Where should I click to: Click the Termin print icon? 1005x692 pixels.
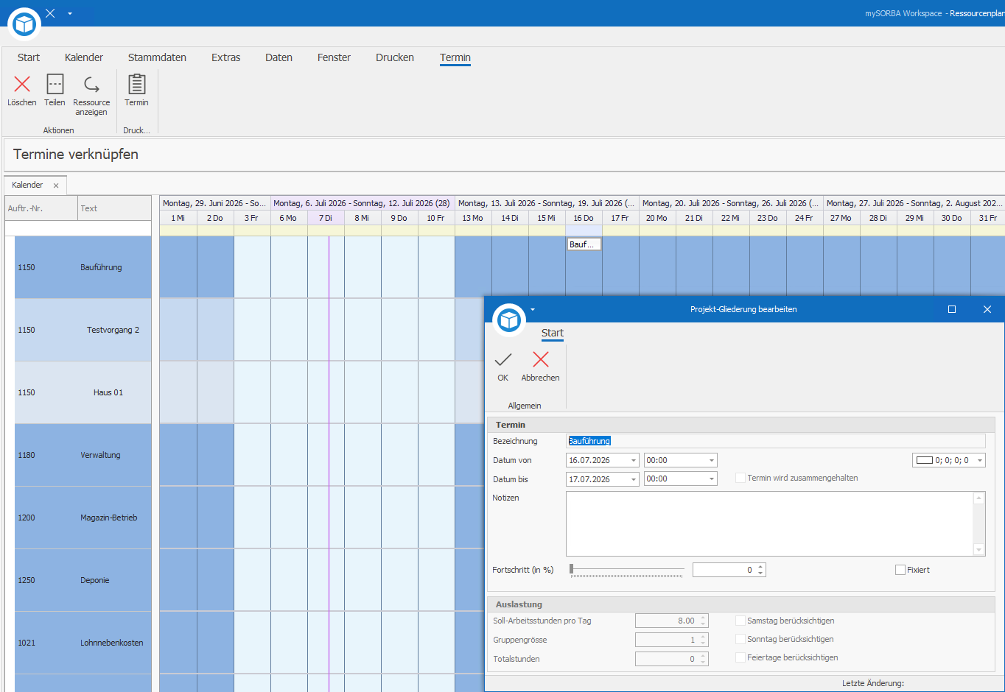tap(136, 84)
